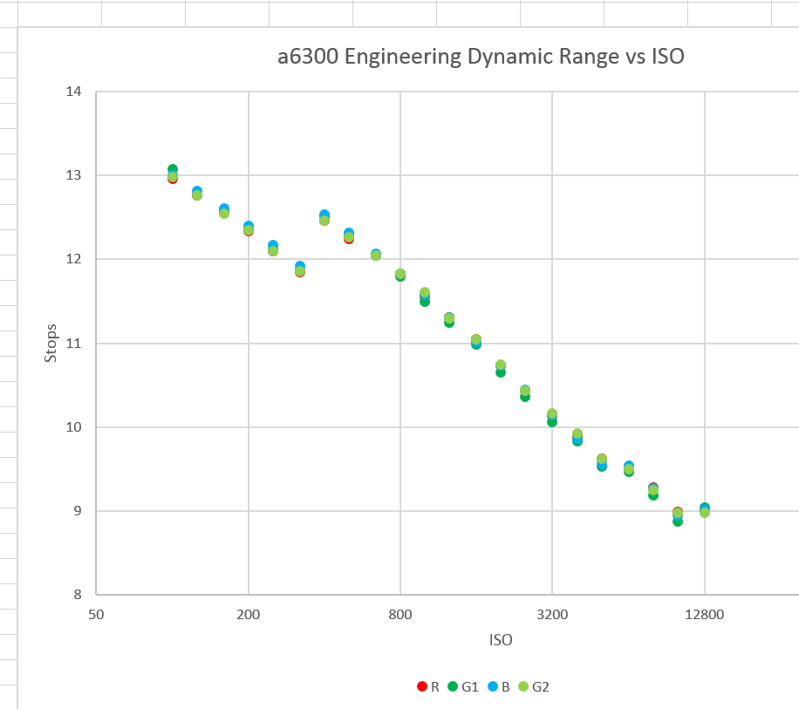
Task: Click the light green data point at ISO 800
Action: click(x=400, y=274)
